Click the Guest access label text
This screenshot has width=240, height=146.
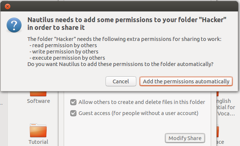tap(139, 113)
